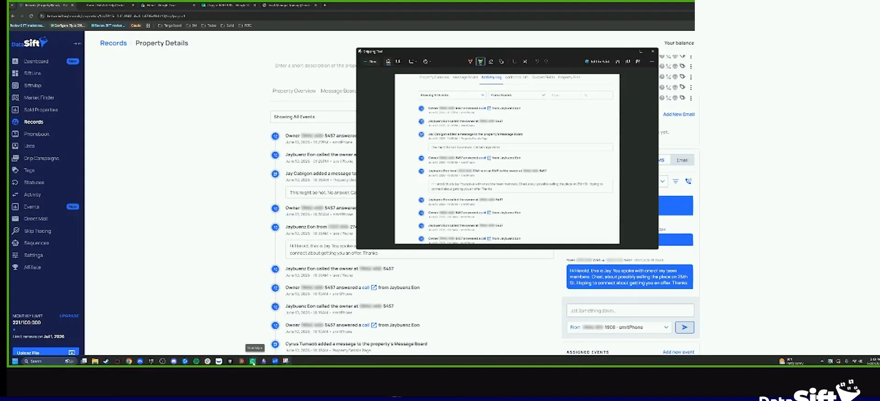
Task: Open Direct Mail in the sidebar
Action: tap(35, 219)
